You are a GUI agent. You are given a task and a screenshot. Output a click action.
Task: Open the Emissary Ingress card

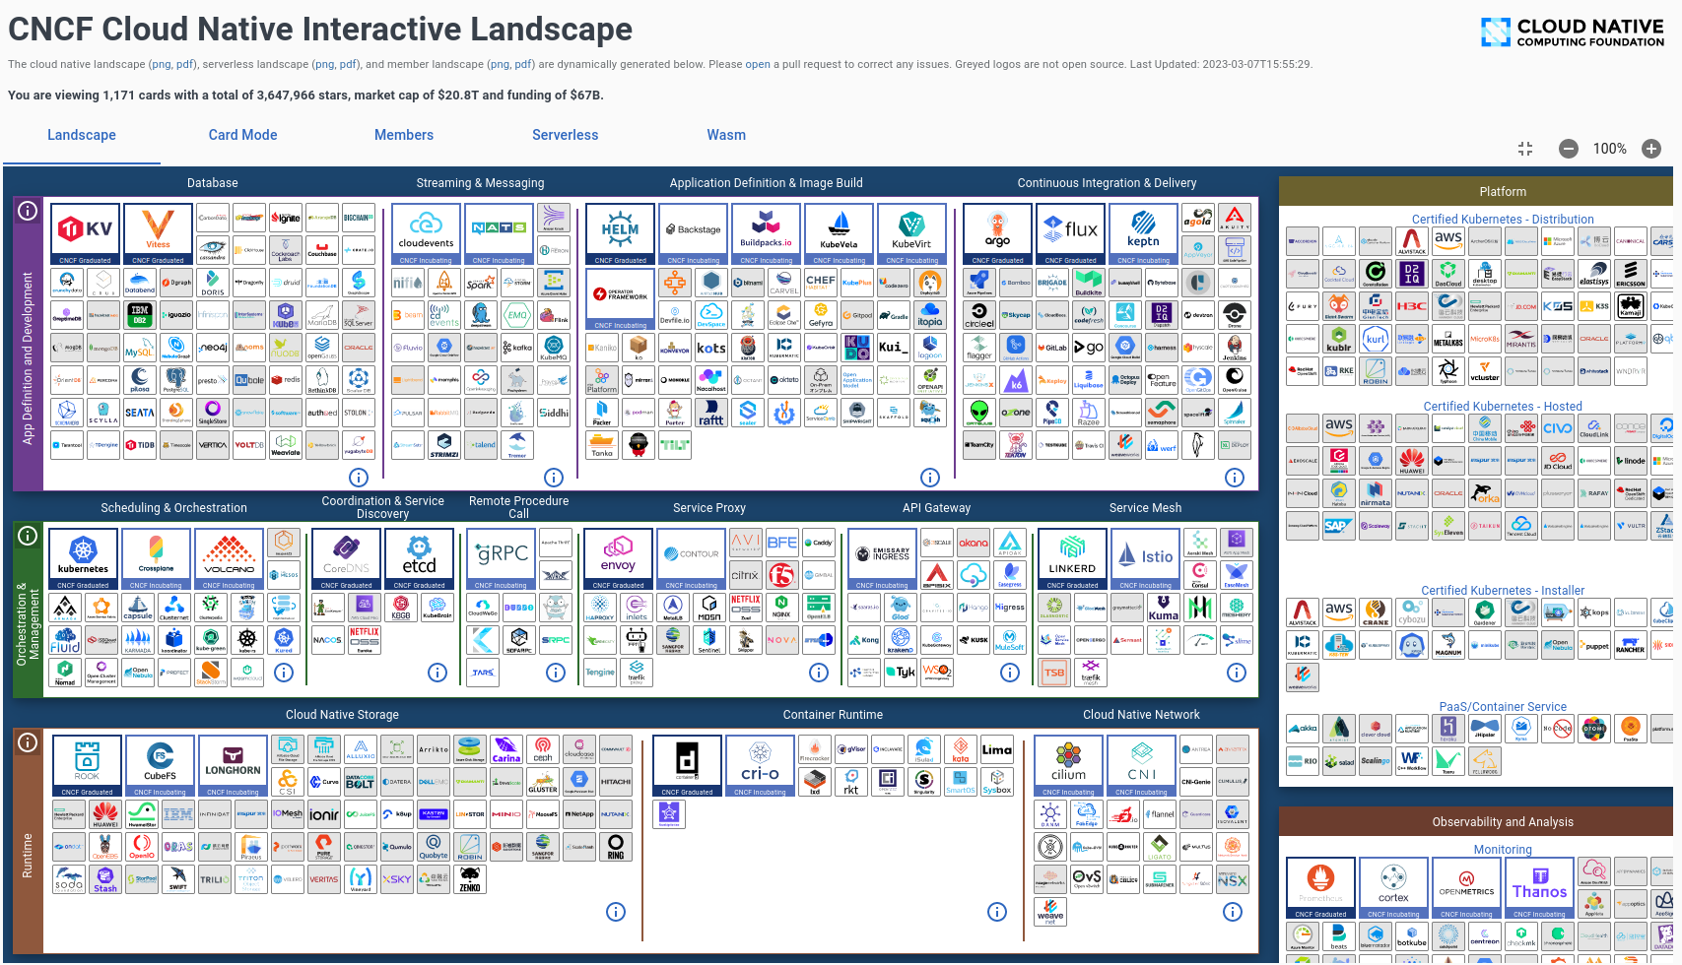tap(883, 559)
